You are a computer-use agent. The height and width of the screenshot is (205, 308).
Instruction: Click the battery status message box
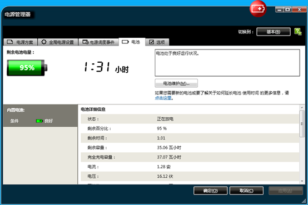227,63
